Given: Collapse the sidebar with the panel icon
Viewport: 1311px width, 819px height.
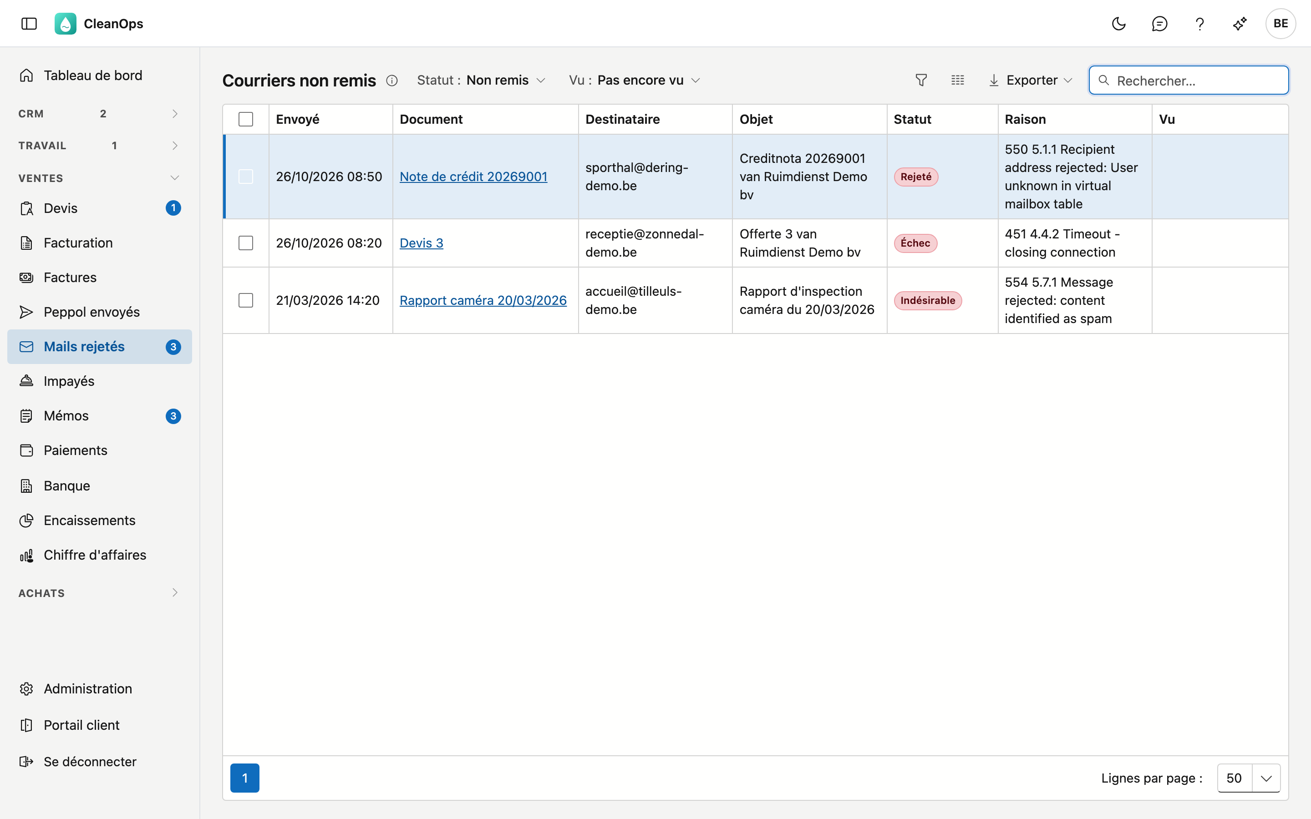Looking at the screenshot, I should 29,24.
